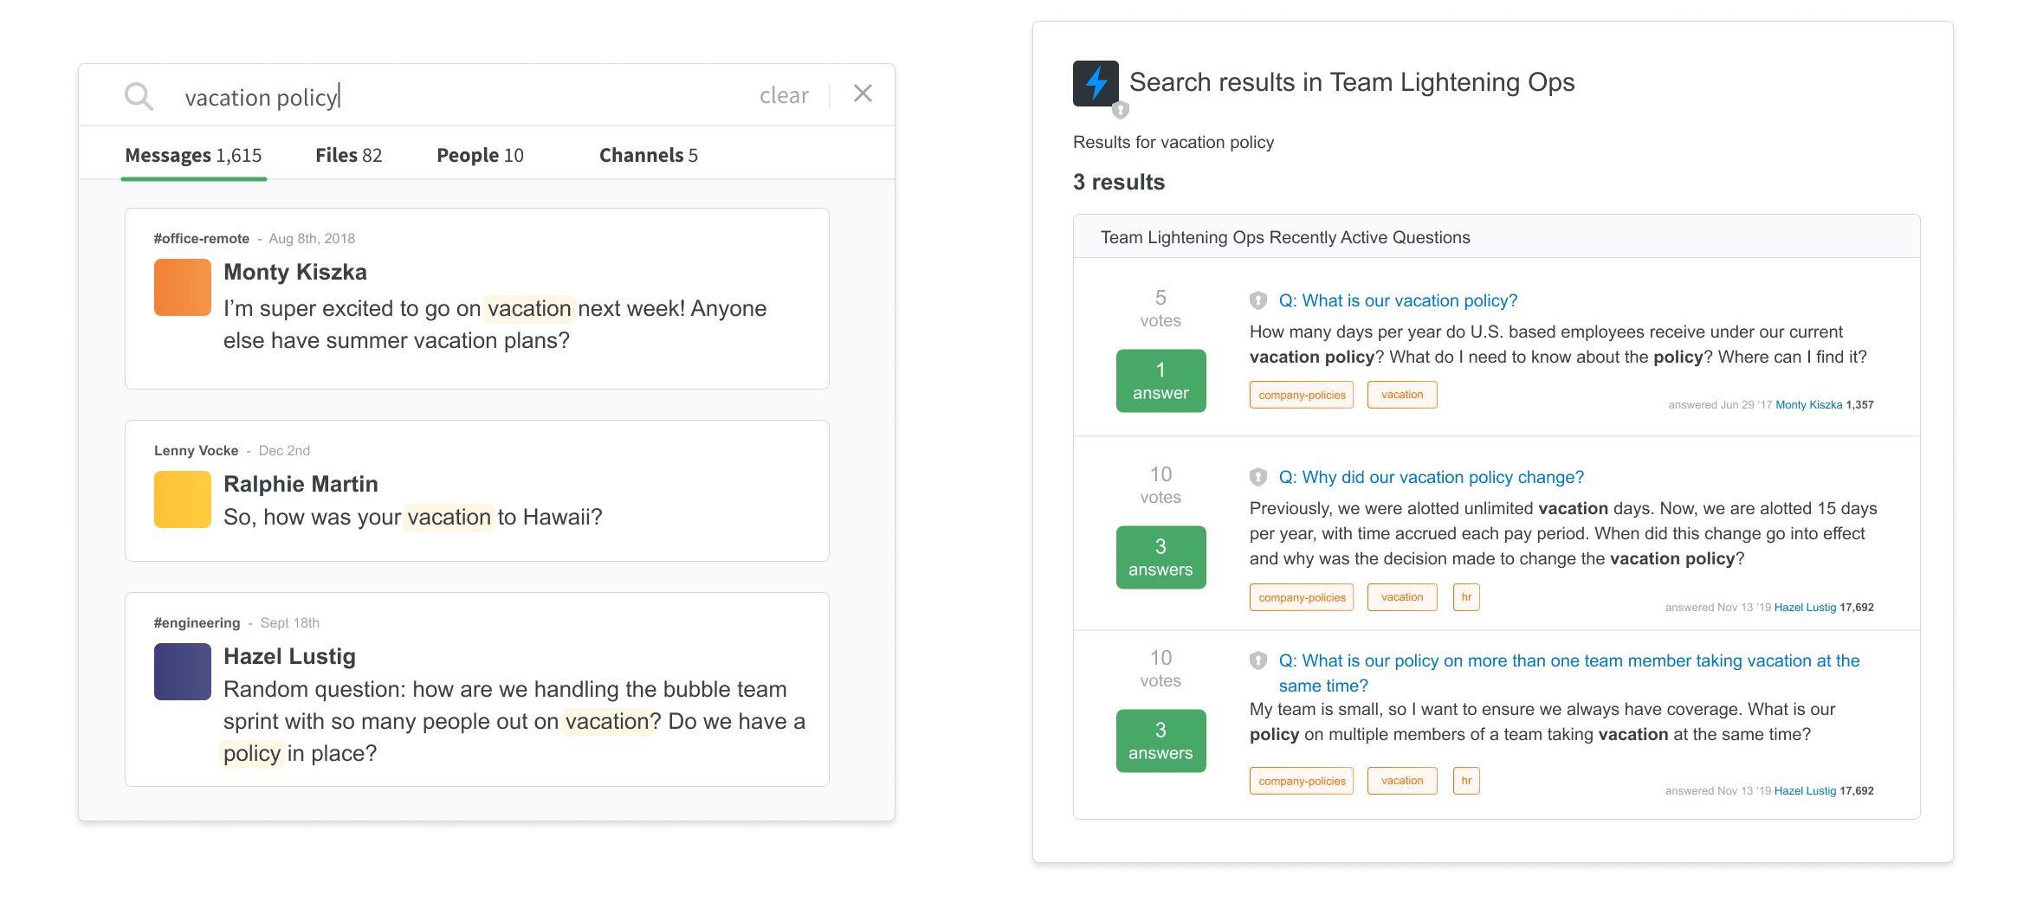Click Monty Kiszka's orange avatar
The height and width of the screenshot is (908, 2030).
point(183,287)
